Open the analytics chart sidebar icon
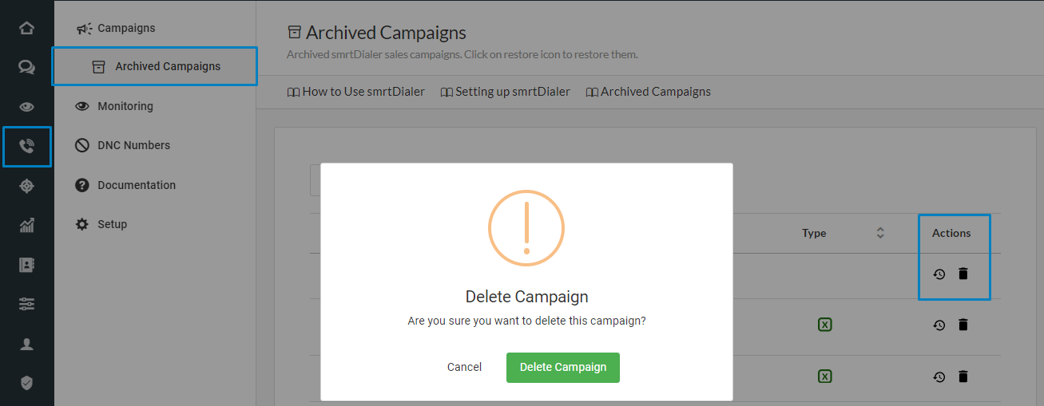The height and width of the screenshot is (406, 1044). (x=26, y=226)
